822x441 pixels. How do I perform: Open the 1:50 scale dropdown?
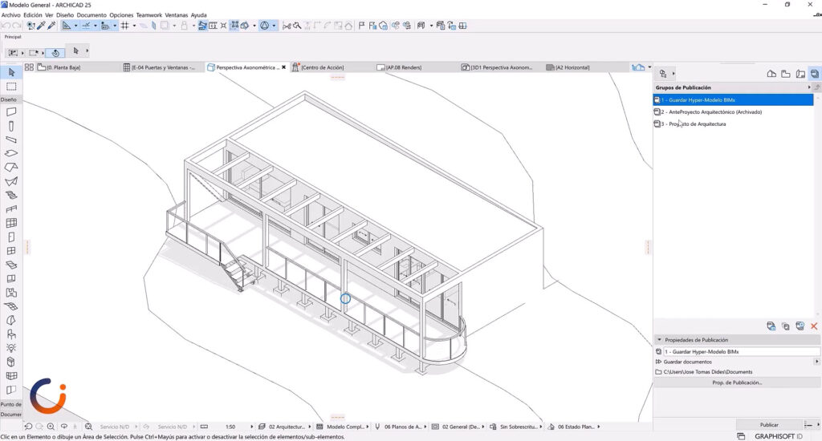click(x=230, y=427)
